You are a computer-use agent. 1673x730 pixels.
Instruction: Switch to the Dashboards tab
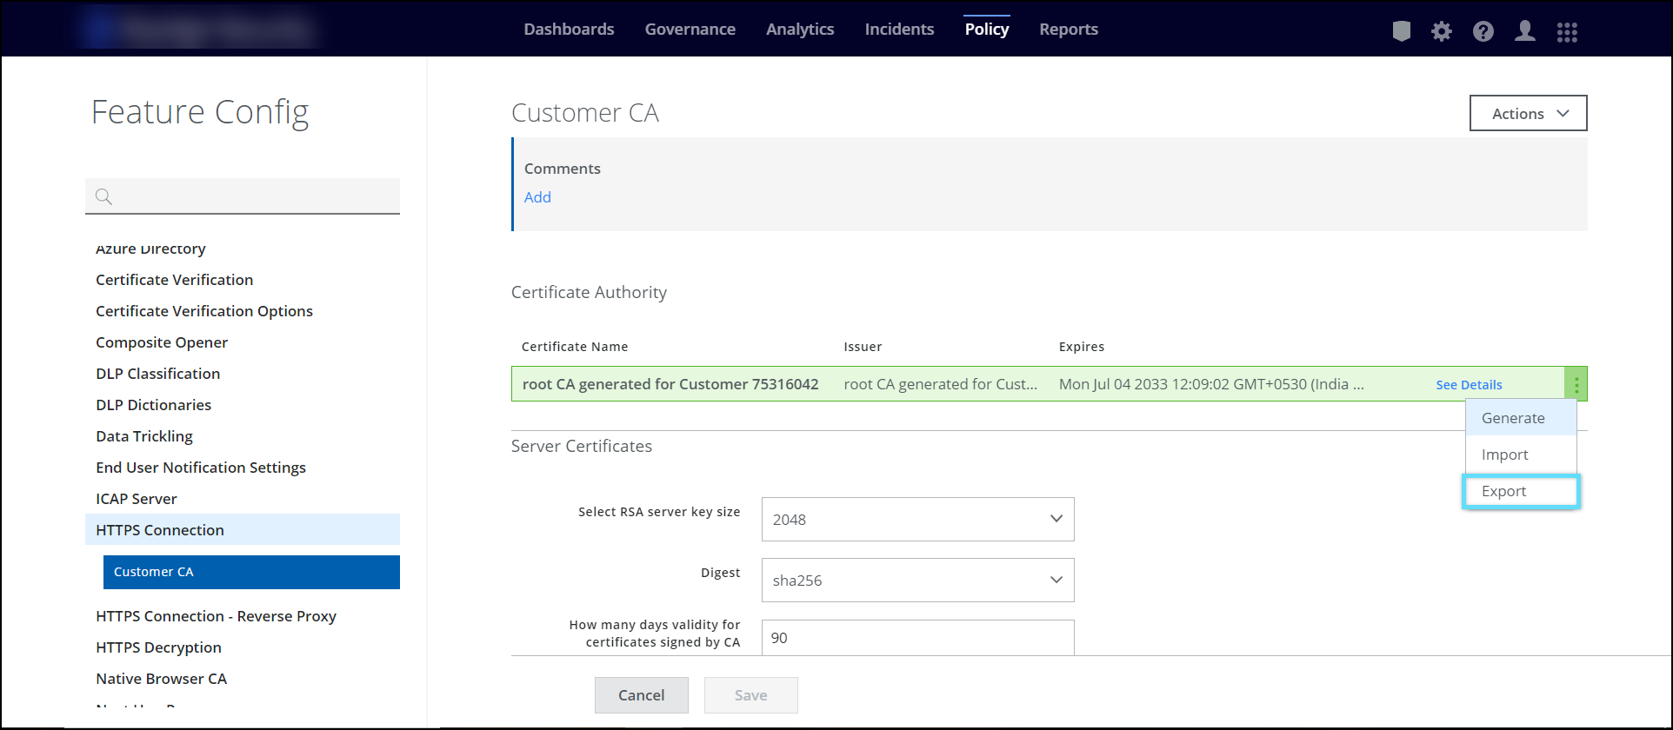point(569,30)
